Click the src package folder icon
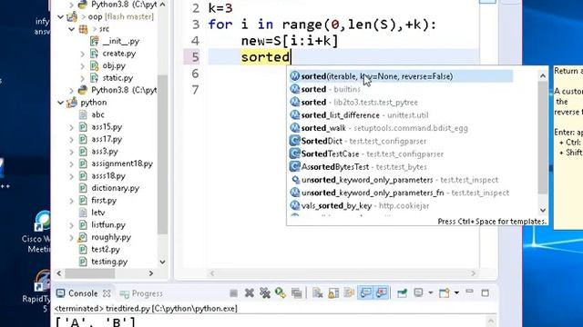The width and height of the screenshot is (583, 327). (x=83, y=29)
